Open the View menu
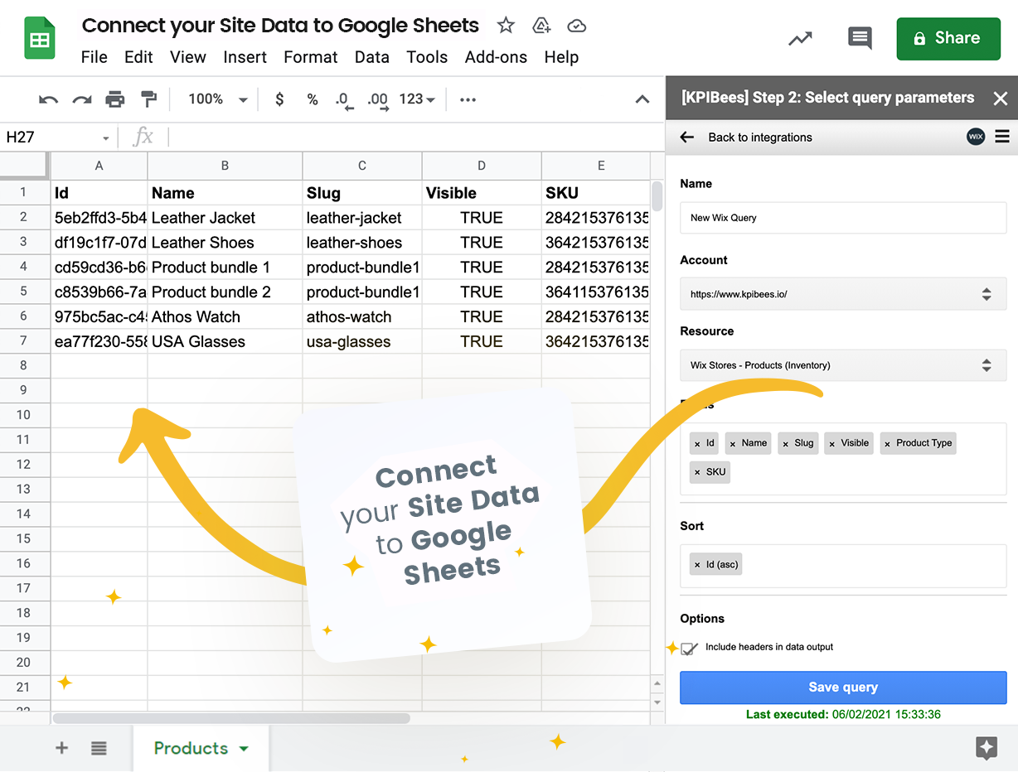Viewport: 1018px width, 772px height. (x=188, y=57)
